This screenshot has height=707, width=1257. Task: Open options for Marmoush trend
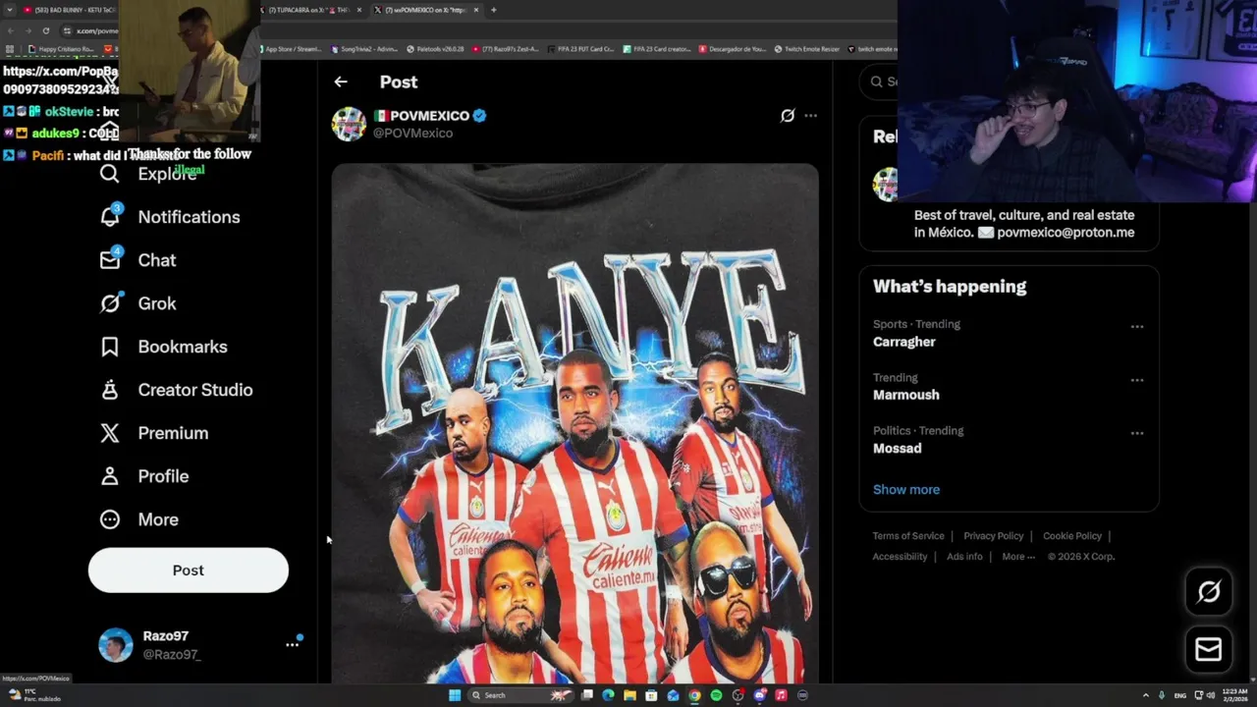click(x=1137, y=380)
